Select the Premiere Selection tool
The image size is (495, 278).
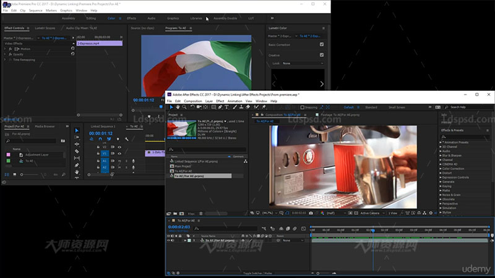77,130
